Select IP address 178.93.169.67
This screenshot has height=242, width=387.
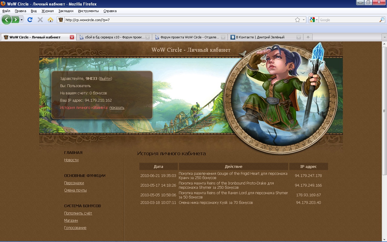click(x=308, y=195)
